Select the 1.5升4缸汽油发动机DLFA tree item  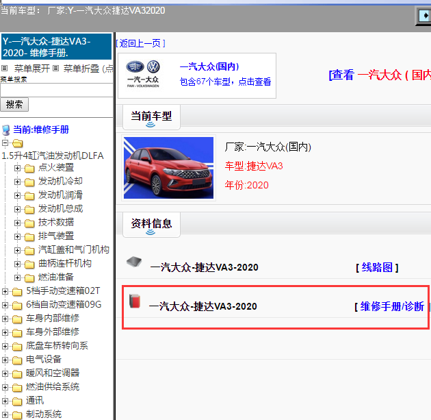point(53,156)
